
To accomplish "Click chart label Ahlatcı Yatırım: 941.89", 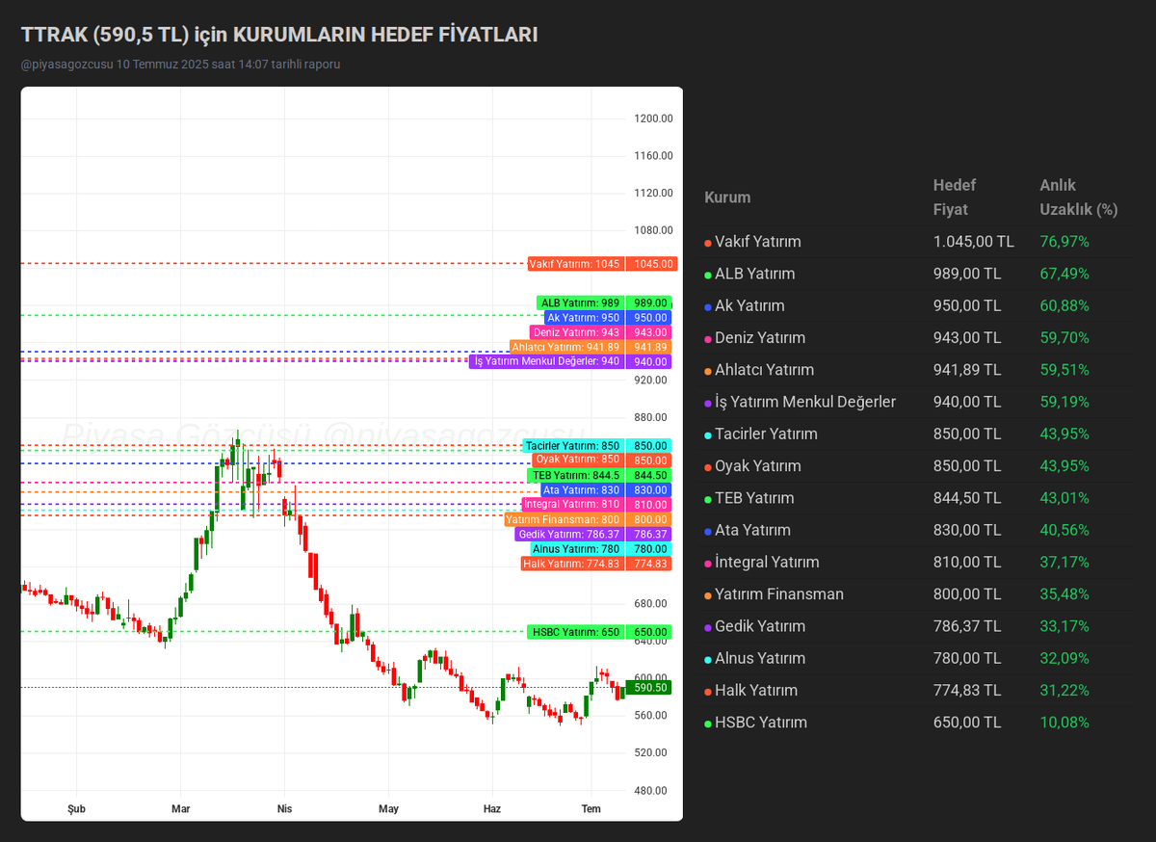I will pos(566,347).
